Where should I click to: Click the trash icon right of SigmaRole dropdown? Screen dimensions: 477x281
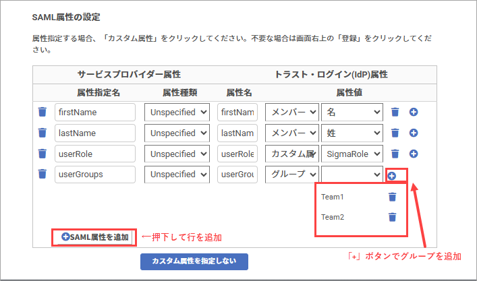click(395, 154)
